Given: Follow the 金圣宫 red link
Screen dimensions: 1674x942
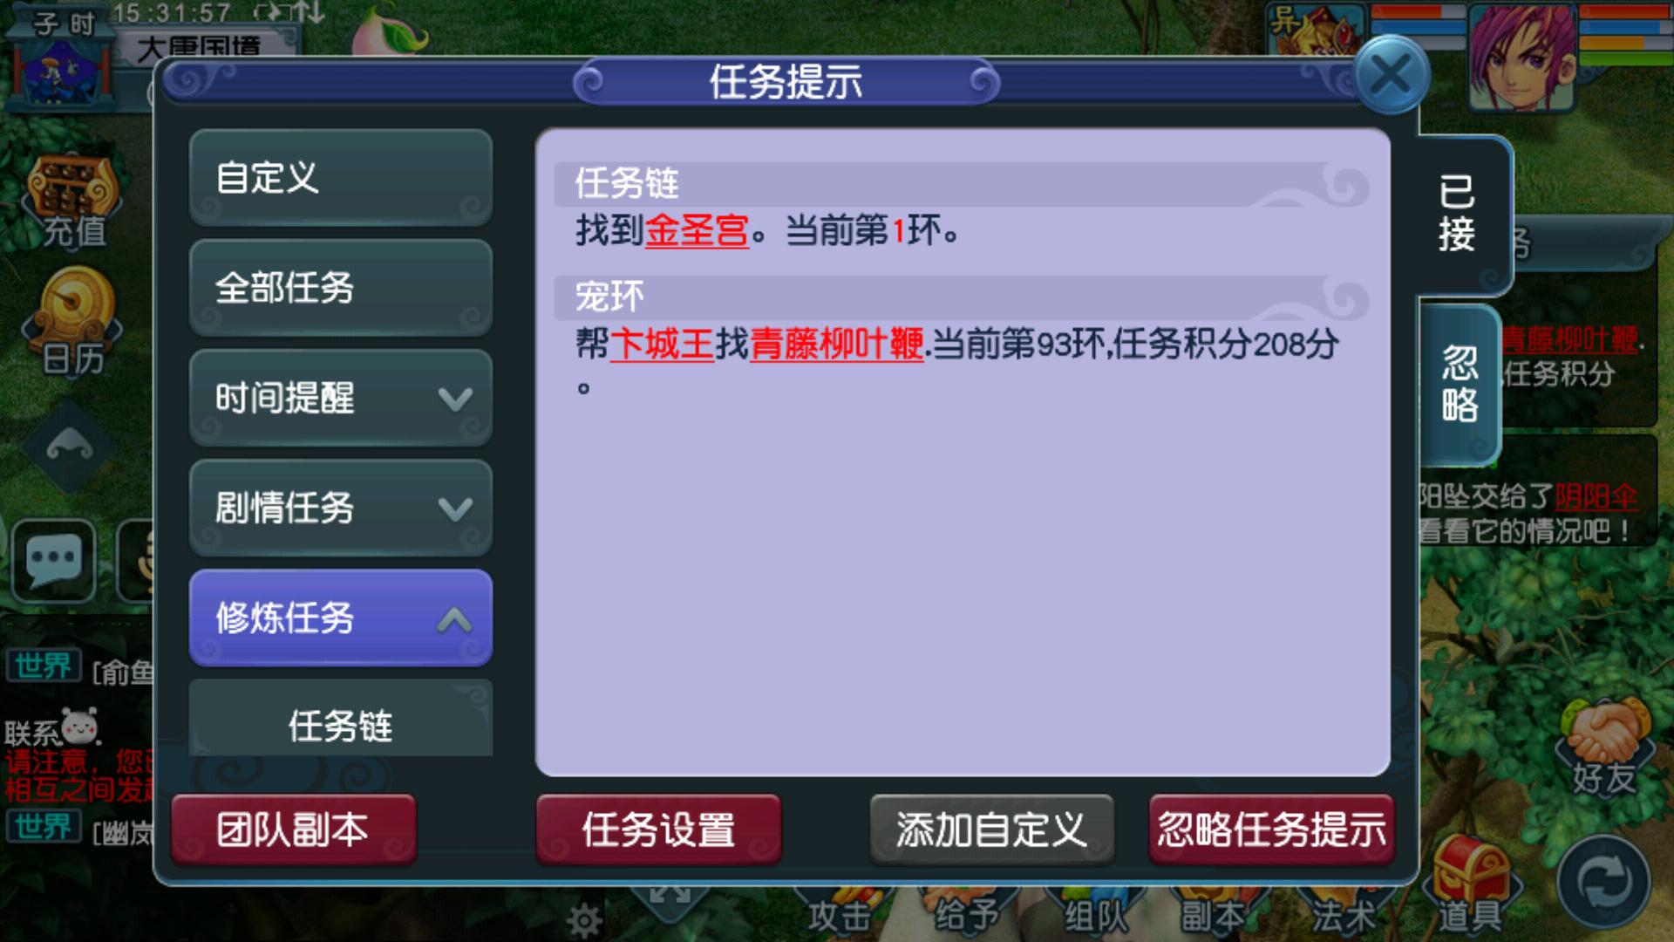Looking at the screenshot, I should point(697,231).
